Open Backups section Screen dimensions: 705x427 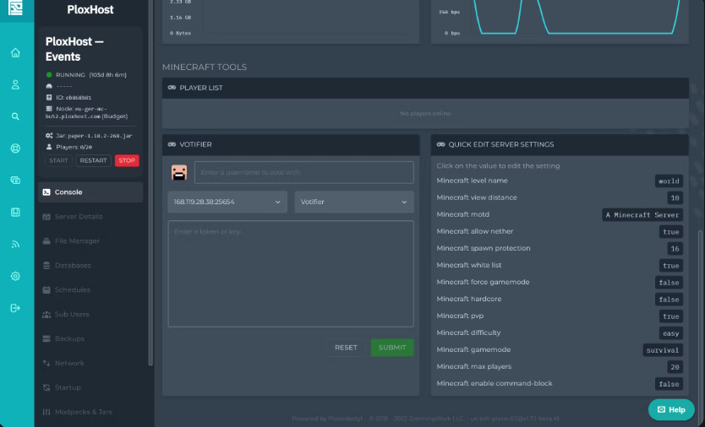coord(90,338)
